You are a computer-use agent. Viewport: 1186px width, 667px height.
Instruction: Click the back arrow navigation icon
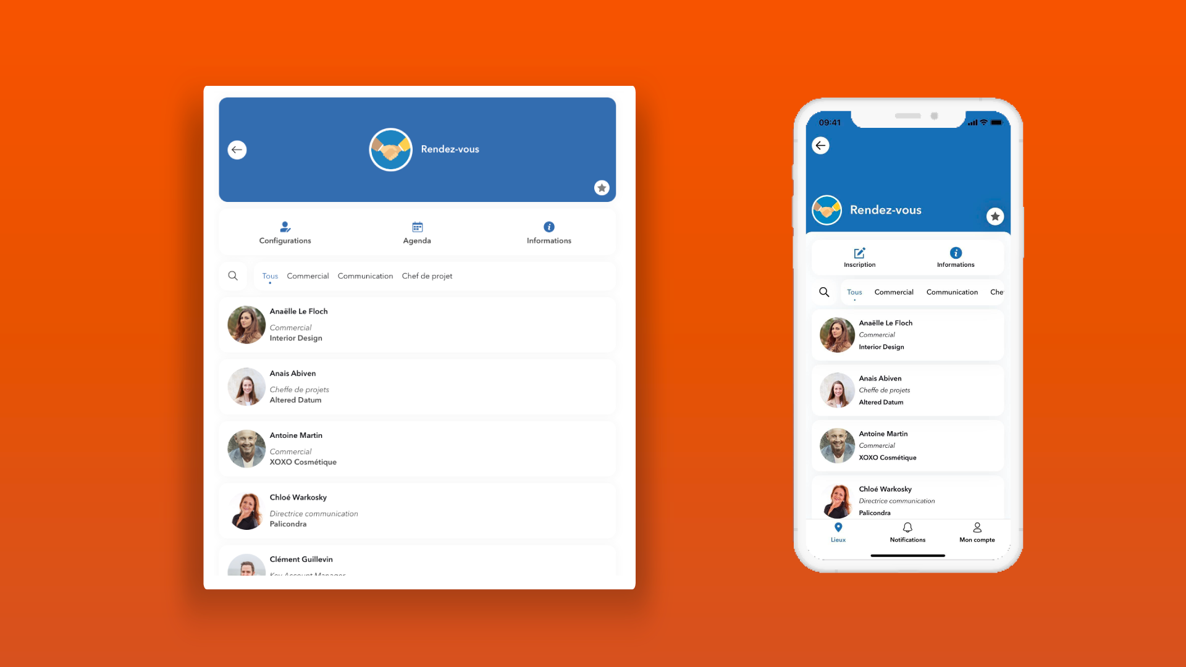(237, 149)
